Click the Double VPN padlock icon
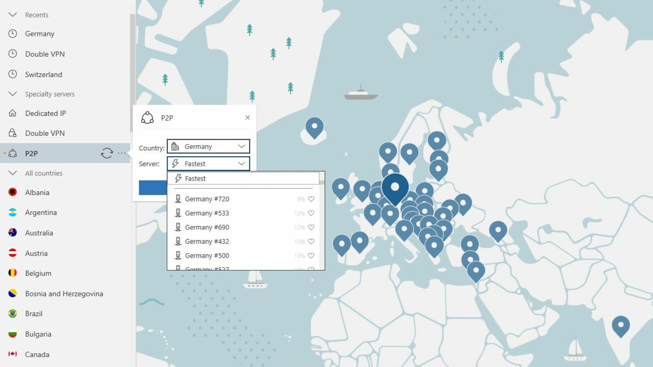This screenshot has width=653, height=367. coord(12,133)
